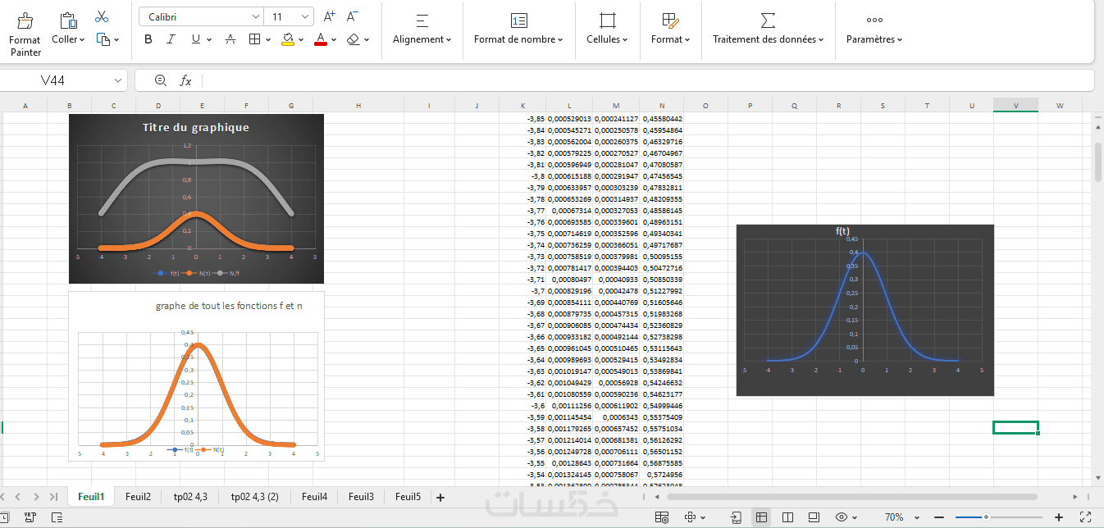Cut selection with the scissors icon
This screenshot has height=528, width=1104.
102,16
